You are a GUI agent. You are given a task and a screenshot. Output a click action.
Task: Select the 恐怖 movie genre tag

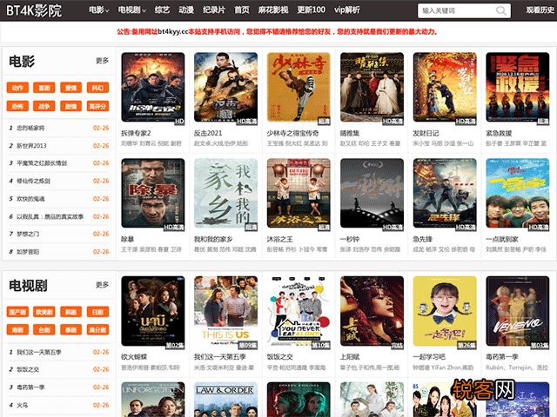(x=17, y=106)
